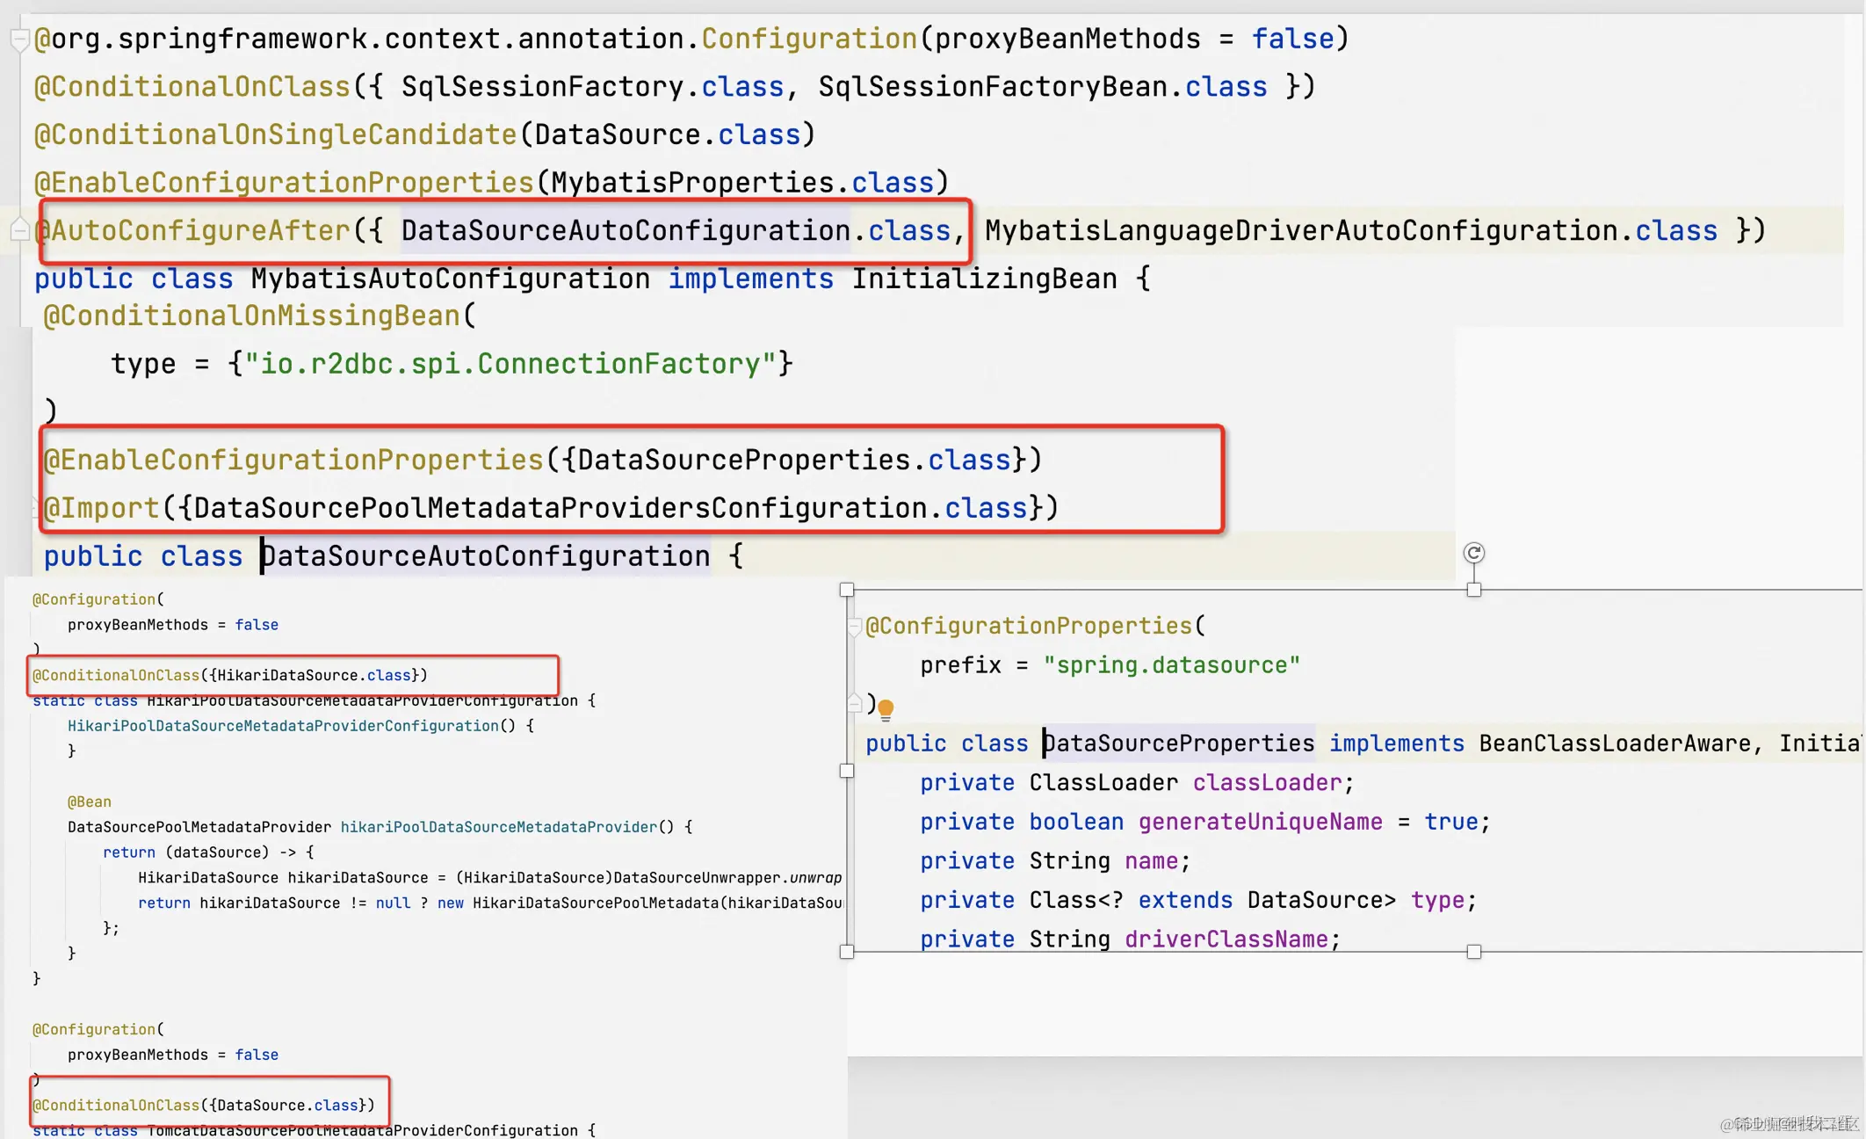Click the yellow lightbulb quick-fix icon
Viewport: 1866px width, 1139px height.
pyautogui.click(x=886, y=708)
